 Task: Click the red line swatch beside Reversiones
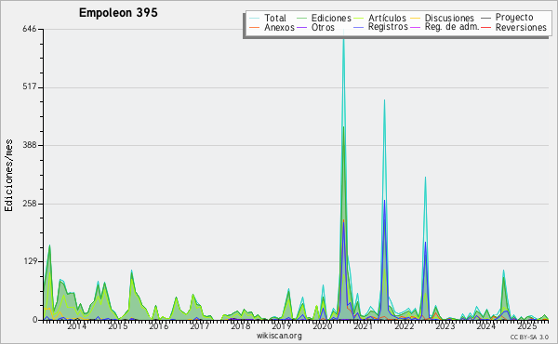pos(485,27)
